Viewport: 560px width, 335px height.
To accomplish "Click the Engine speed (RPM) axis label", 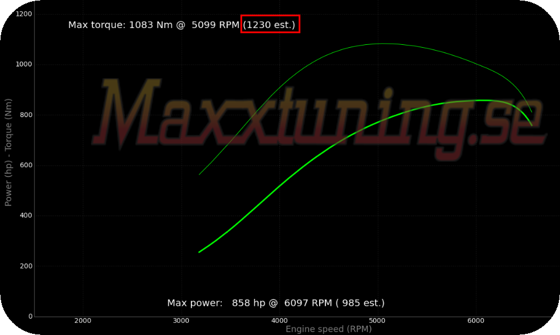I will [x=328, y=329].
